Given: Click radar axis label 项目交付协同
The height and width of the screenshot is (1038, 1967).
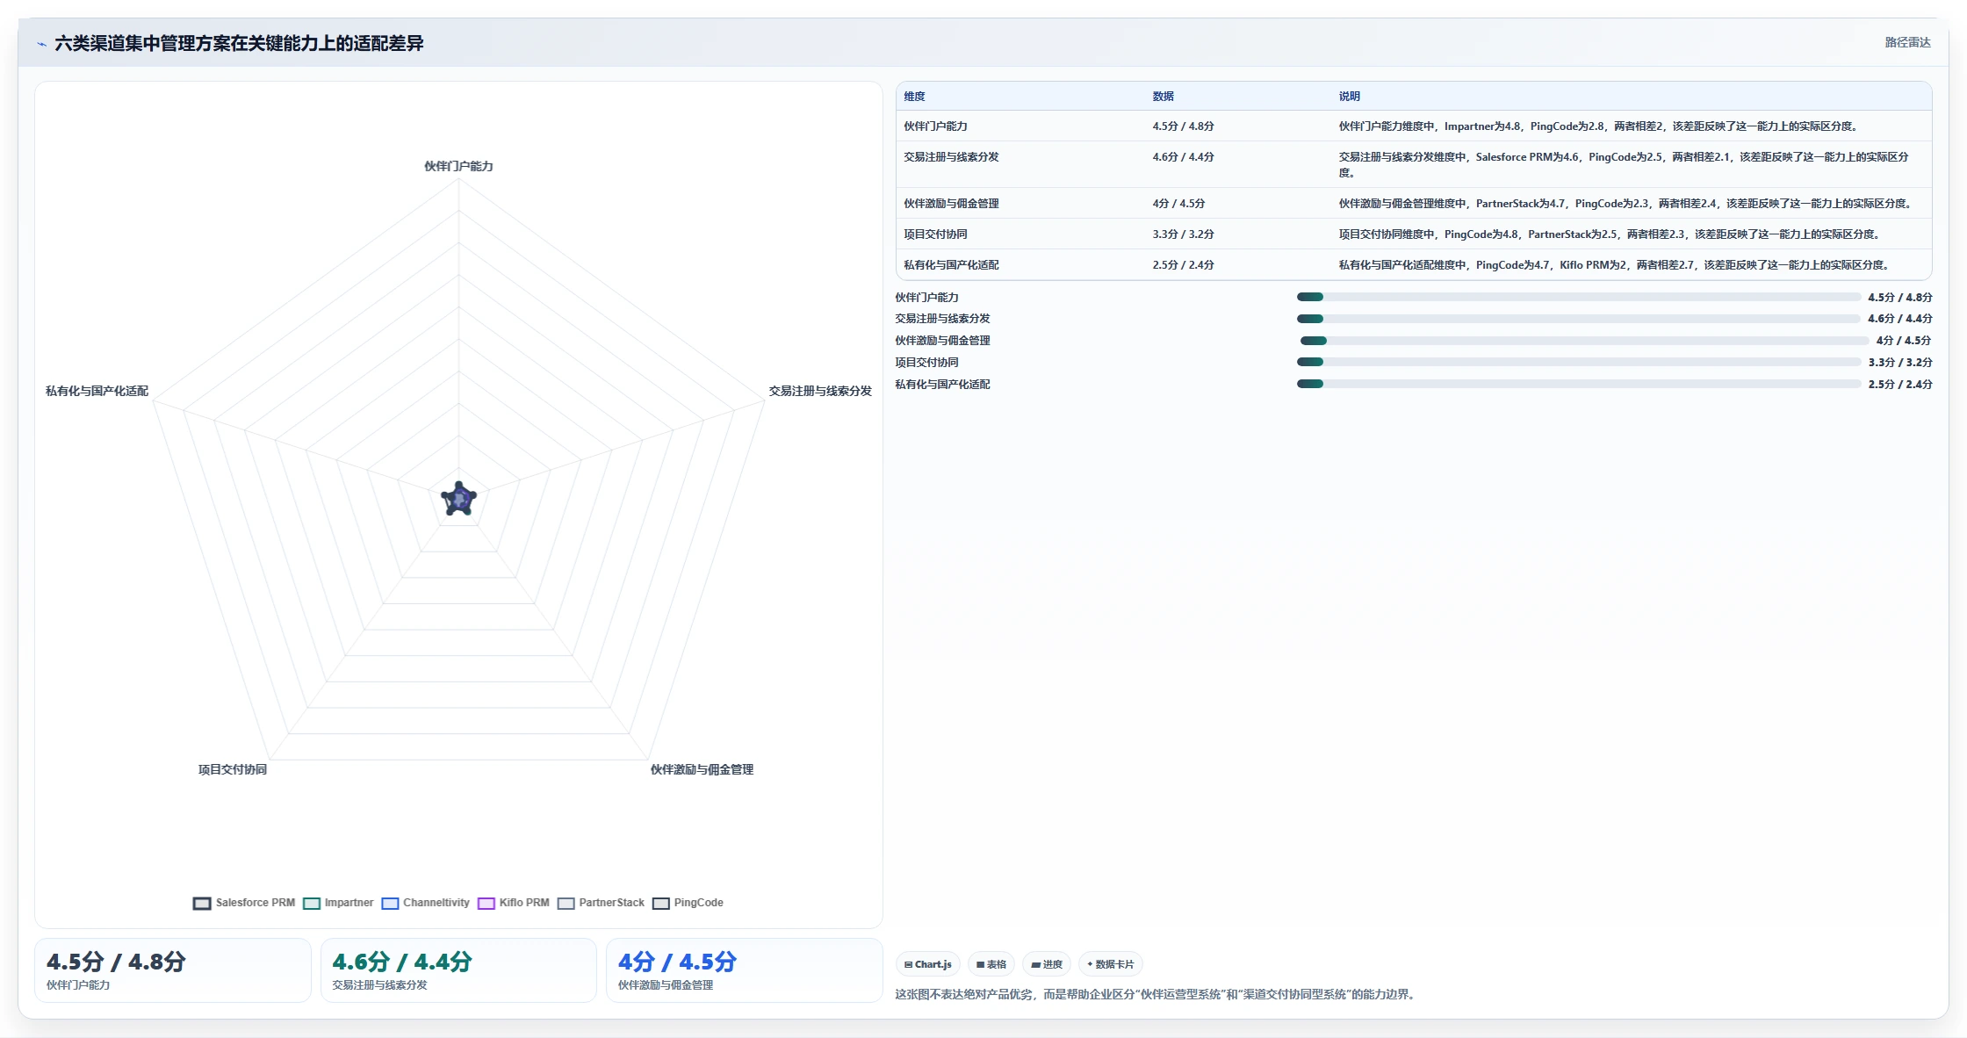Looking at the screenshot, I should tap(233, 769).
